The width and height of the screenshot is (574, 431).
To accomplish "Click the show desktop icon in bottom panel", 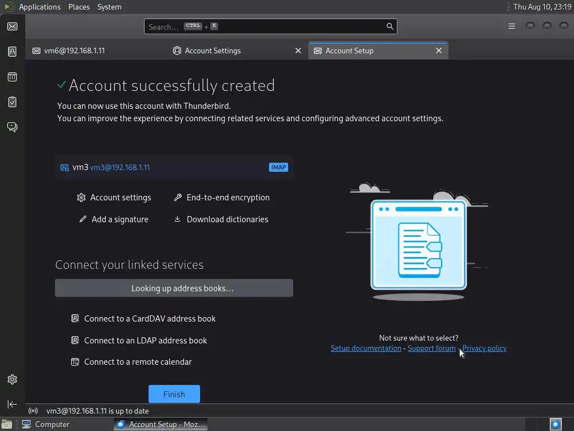I will click(7, 424).
